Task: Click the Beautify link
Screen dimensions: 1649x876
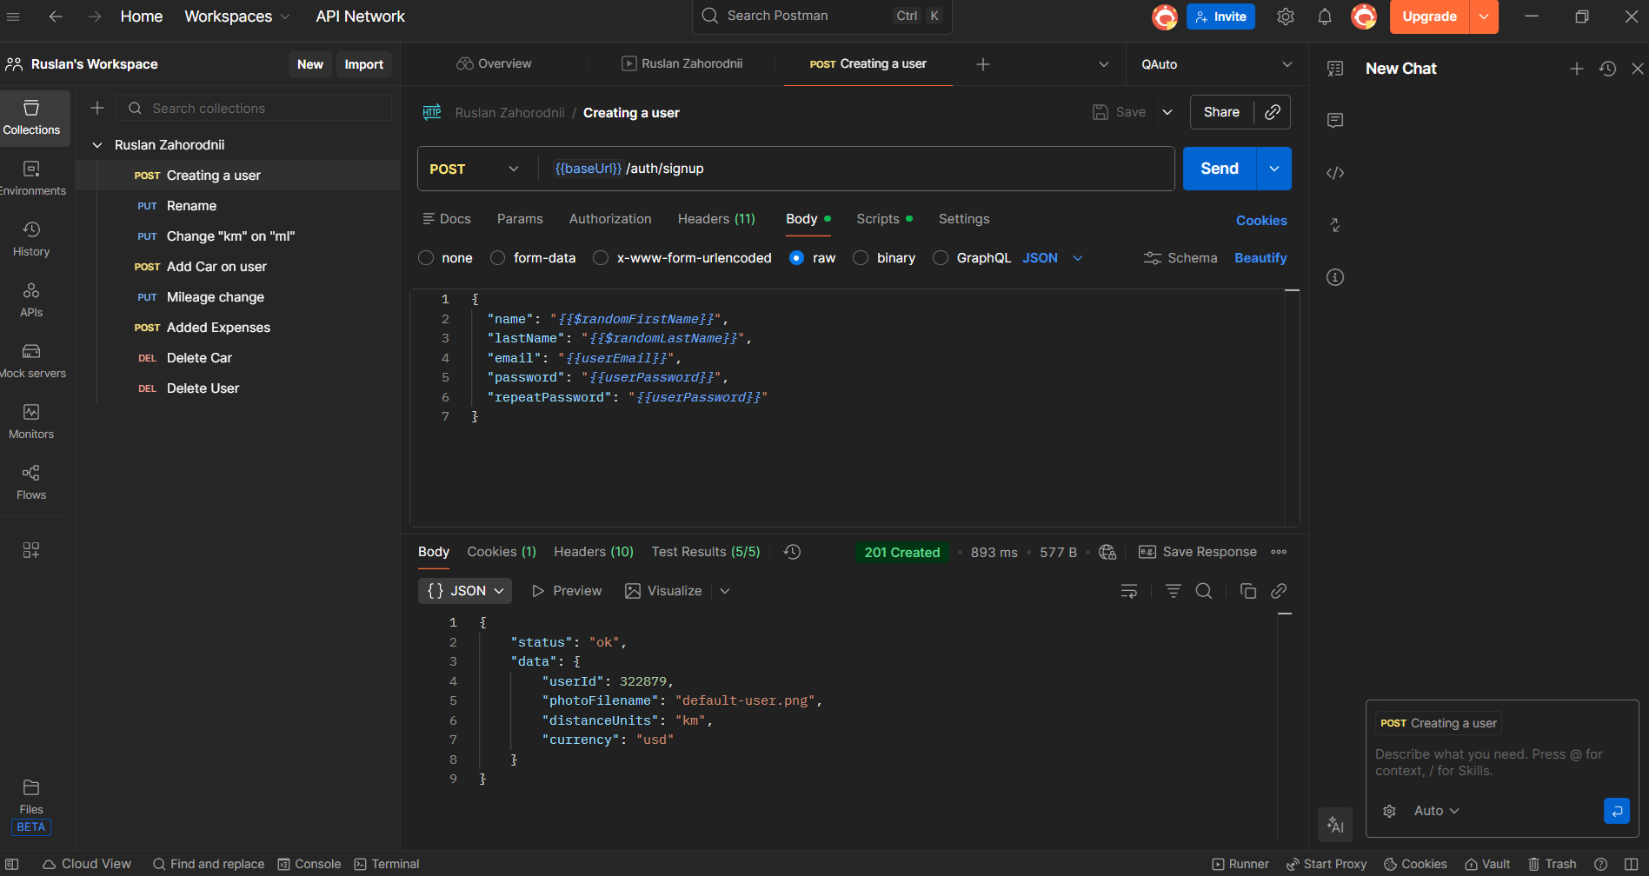Action: click(x=1260, y=258)
